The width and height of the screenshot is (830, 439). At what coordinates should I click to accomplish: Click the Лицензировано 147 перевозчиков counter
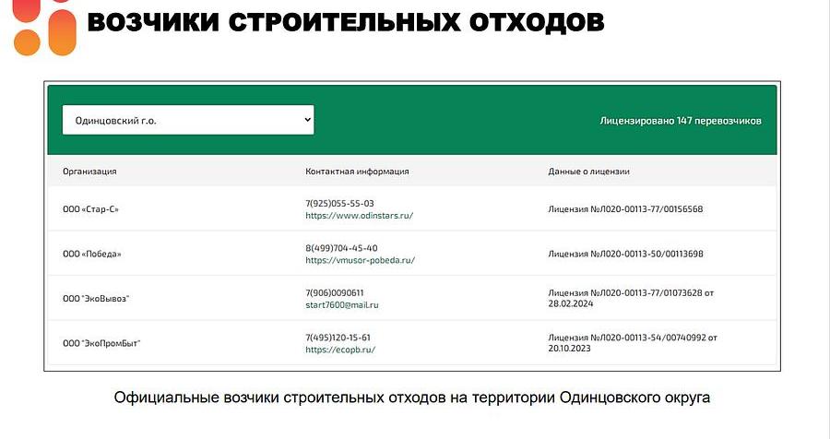coord(681,121)
